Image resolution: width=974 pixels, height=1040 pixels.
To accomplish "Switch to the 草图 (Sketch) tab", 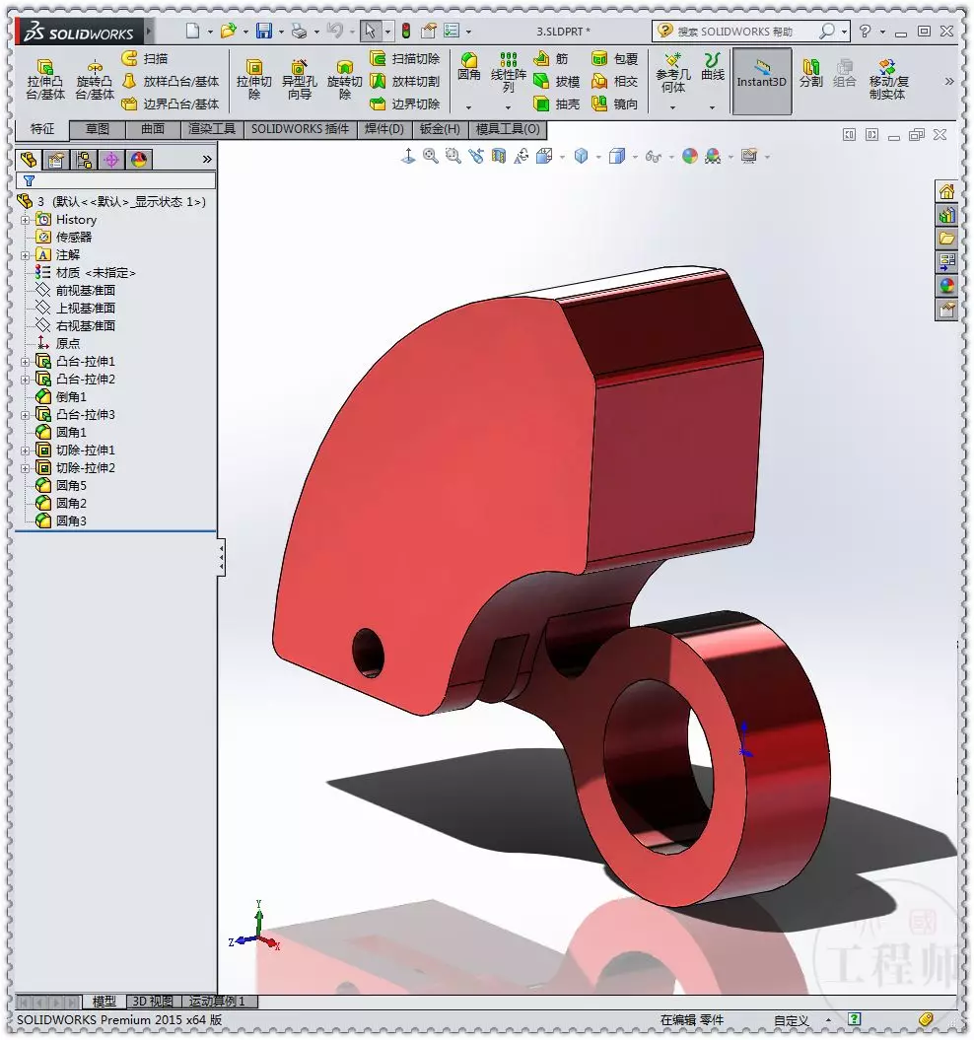I will tap(98, 129).
